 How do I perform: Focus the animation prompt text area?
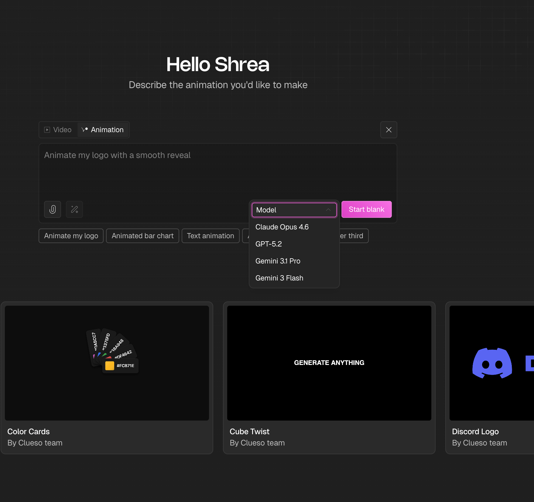[x=218, y=172]
